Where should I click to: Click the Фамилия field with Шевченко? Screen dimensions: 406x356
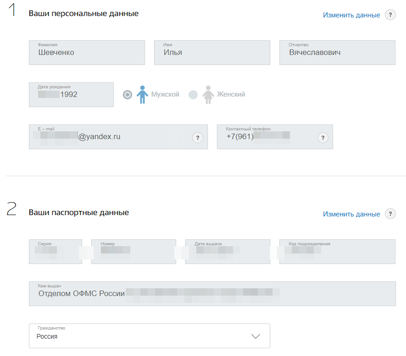tap(87, 53)
